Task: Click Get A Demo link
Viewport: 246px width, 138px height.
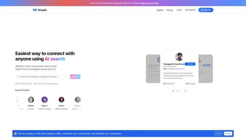Action: [x=190, y=10]
